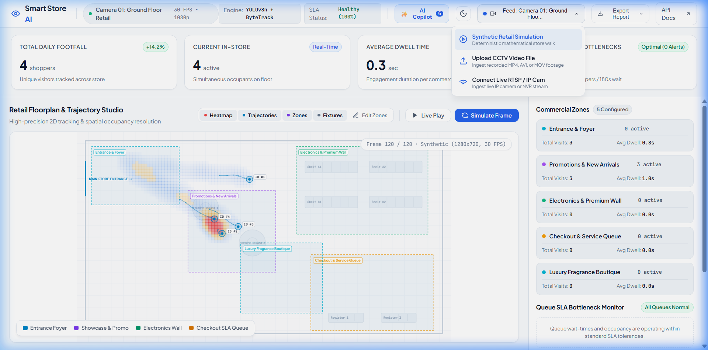Click the camera feed video icon

493,14
